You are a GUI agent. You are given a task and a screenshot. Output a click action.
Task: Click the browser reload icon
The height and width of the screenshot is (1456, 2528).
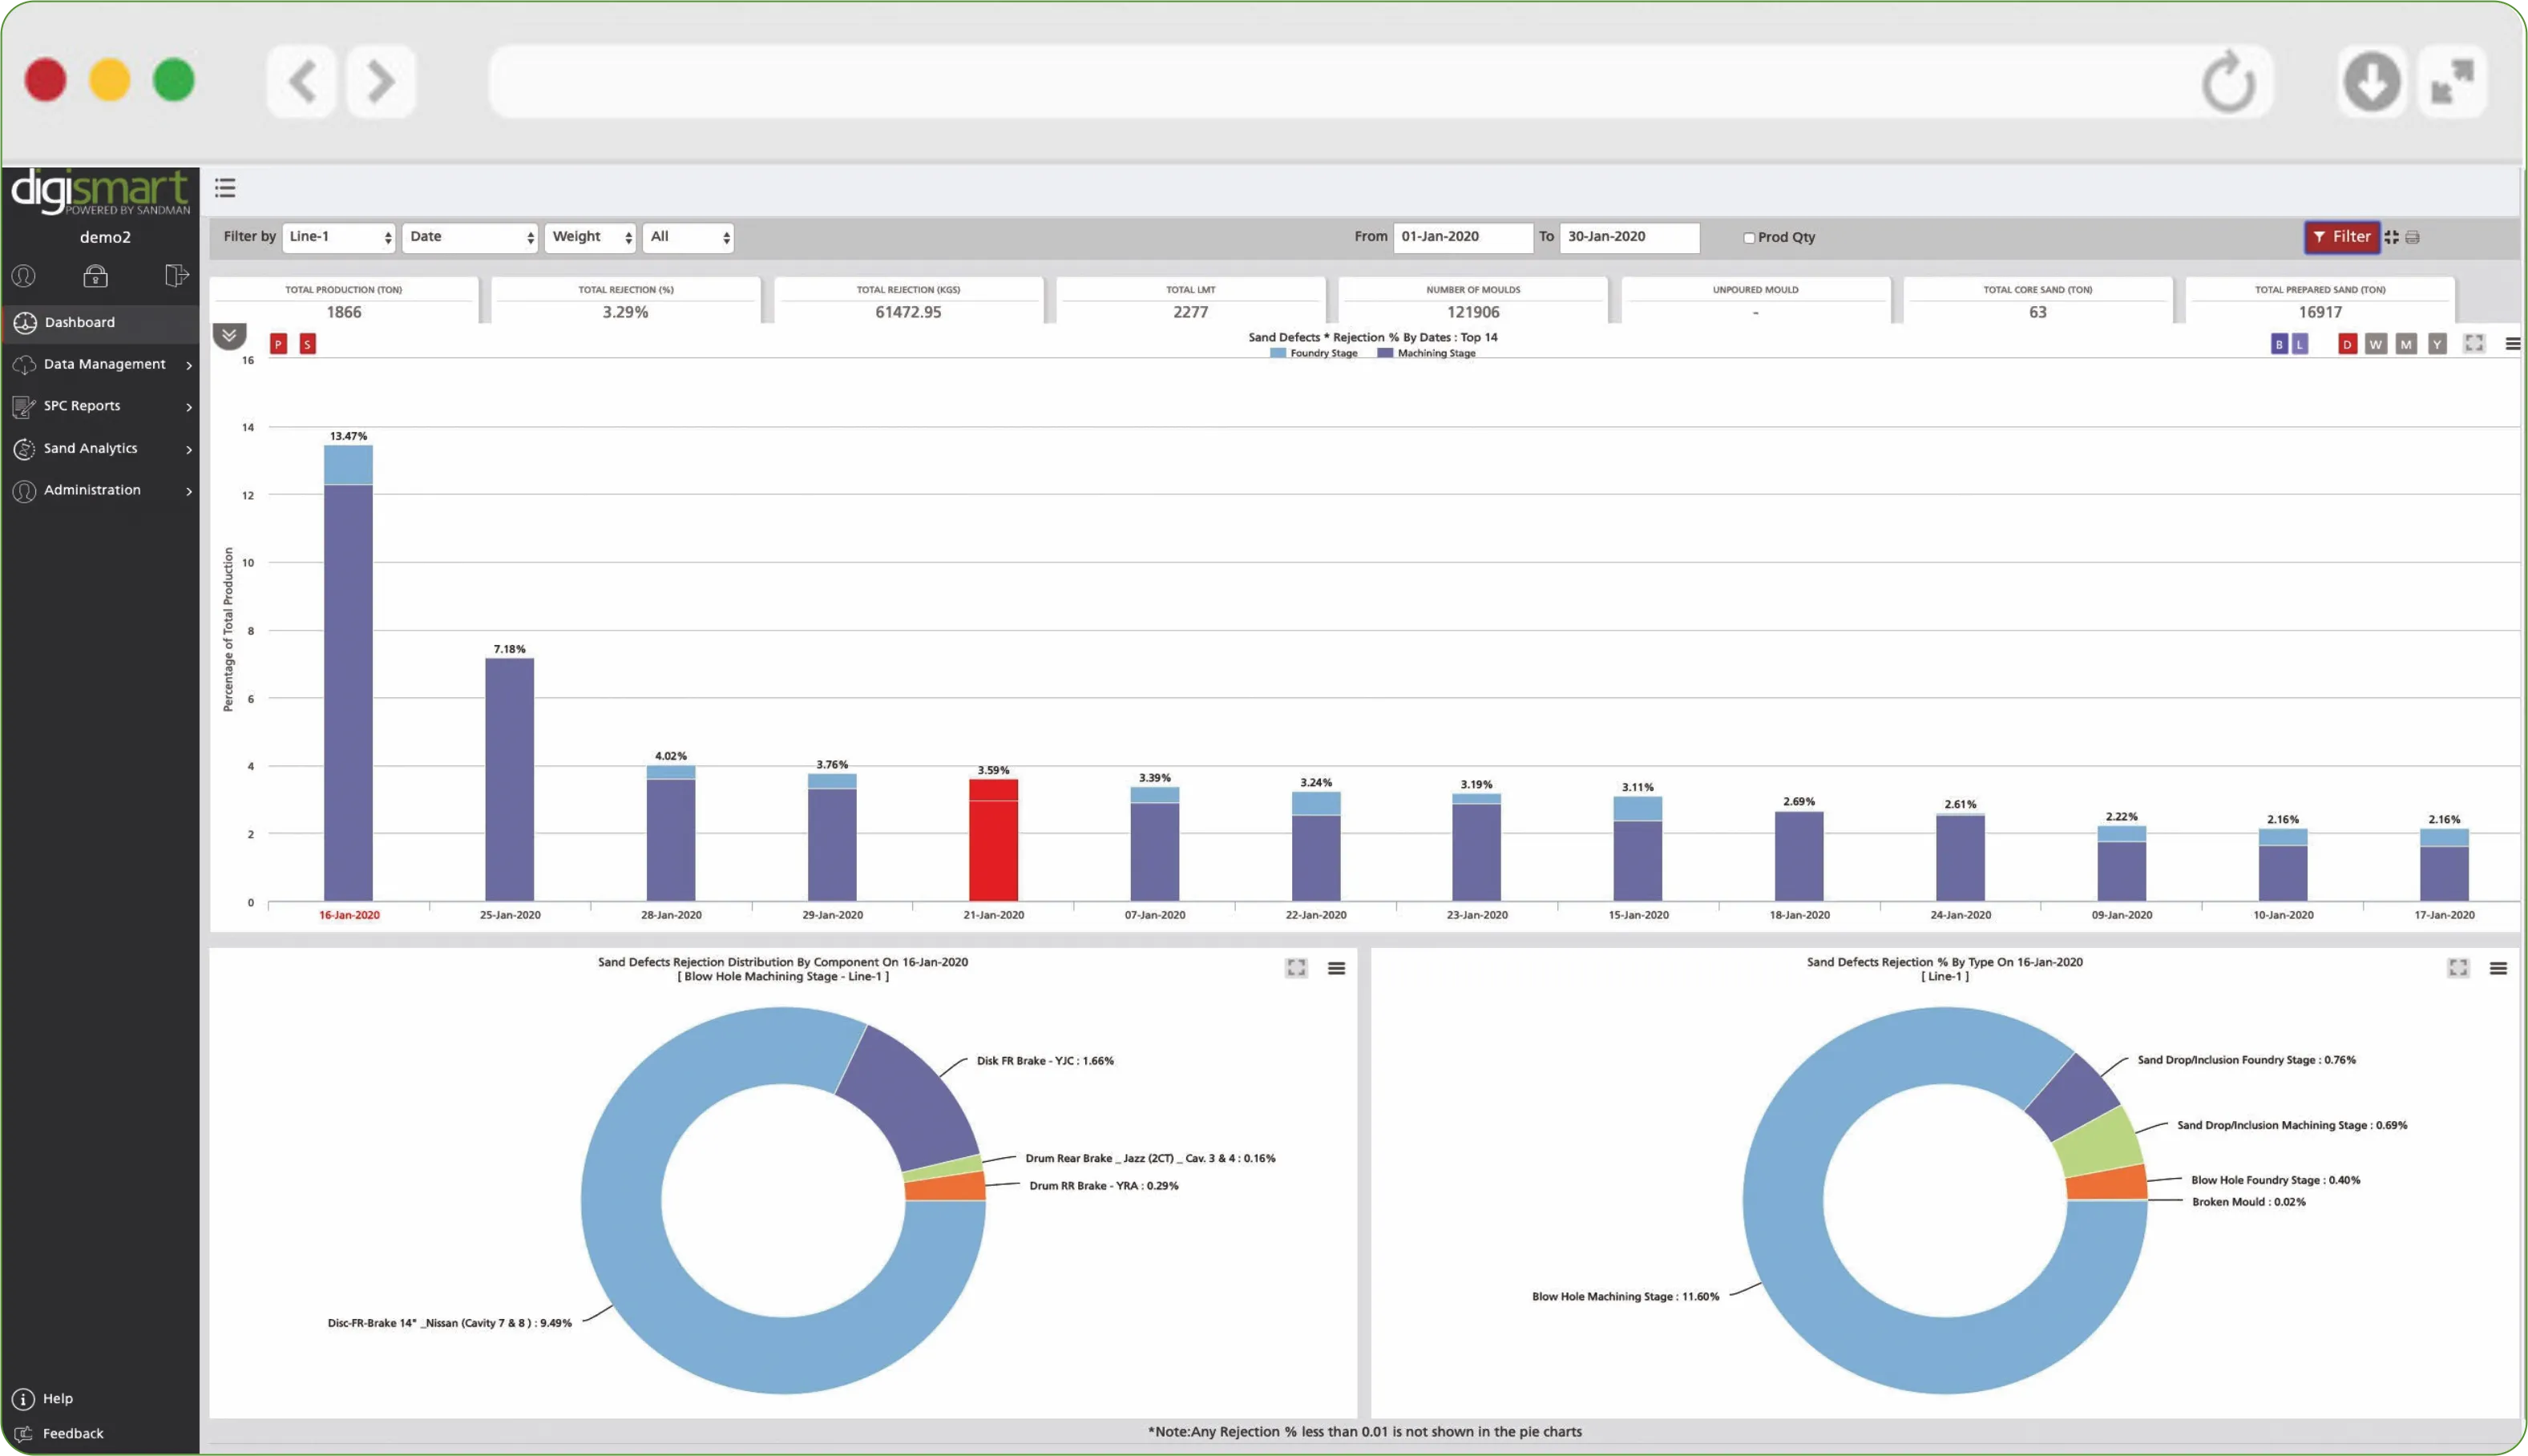2228,82
